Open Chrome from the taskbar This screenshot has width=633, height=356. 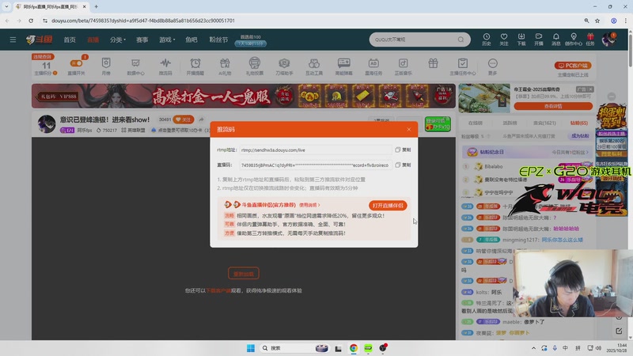[353, 348]
